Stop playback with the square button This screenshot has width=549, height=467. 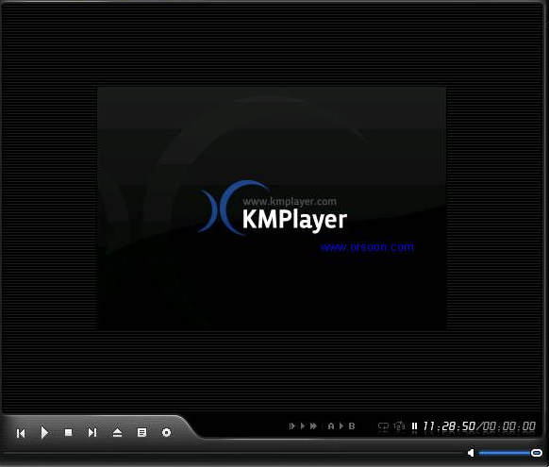click(68, 433)
